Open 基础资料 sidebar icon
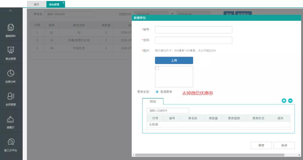Viewport: 303px width, 160px height. click(11, 28)
